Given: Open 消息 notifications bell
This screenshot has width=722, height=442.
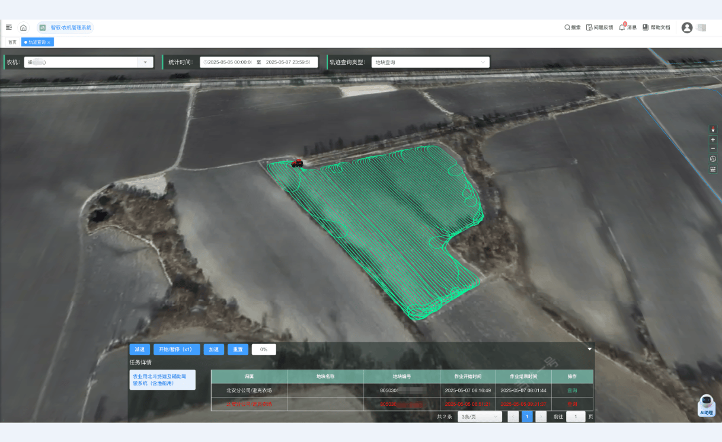Looking at the screenshot, I should tap(627, 27).
